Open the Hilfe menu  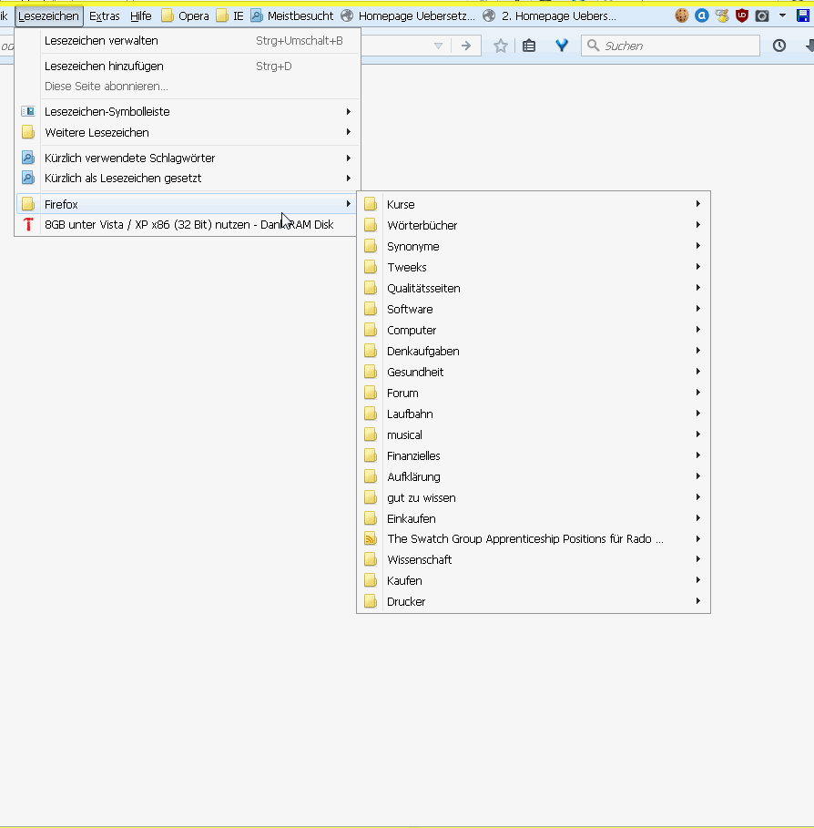click(x=141, y=15)
